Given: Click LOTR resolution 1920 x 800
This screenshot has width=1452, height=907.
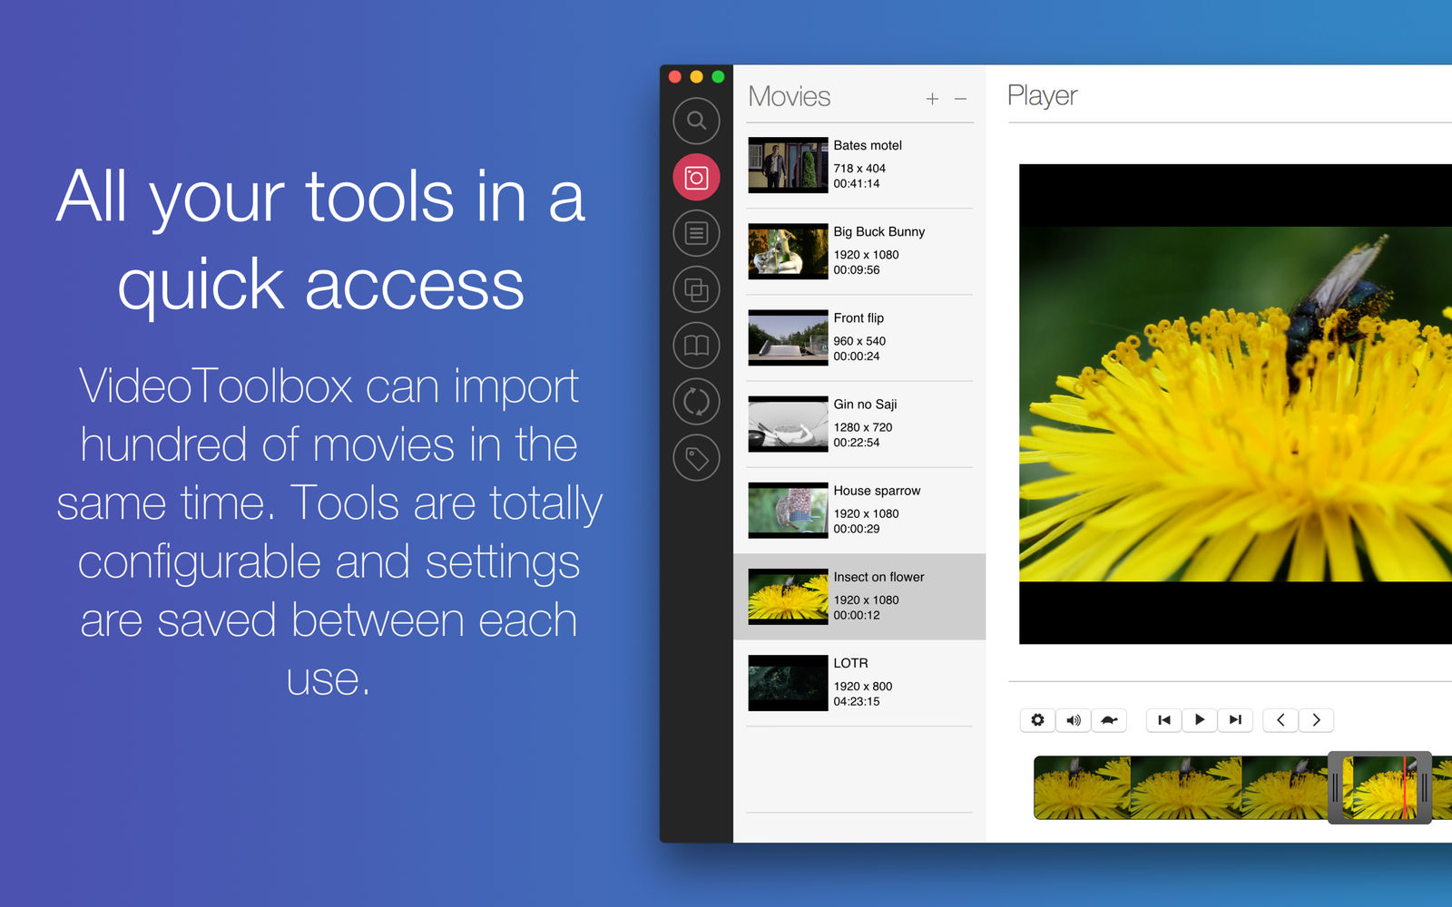Looking at the screenshot, I should pyautogui.click(x=862, y=687).
